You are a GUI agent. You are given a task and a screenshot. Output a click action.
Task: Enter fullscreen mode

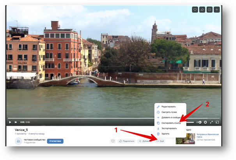point(211,122)
